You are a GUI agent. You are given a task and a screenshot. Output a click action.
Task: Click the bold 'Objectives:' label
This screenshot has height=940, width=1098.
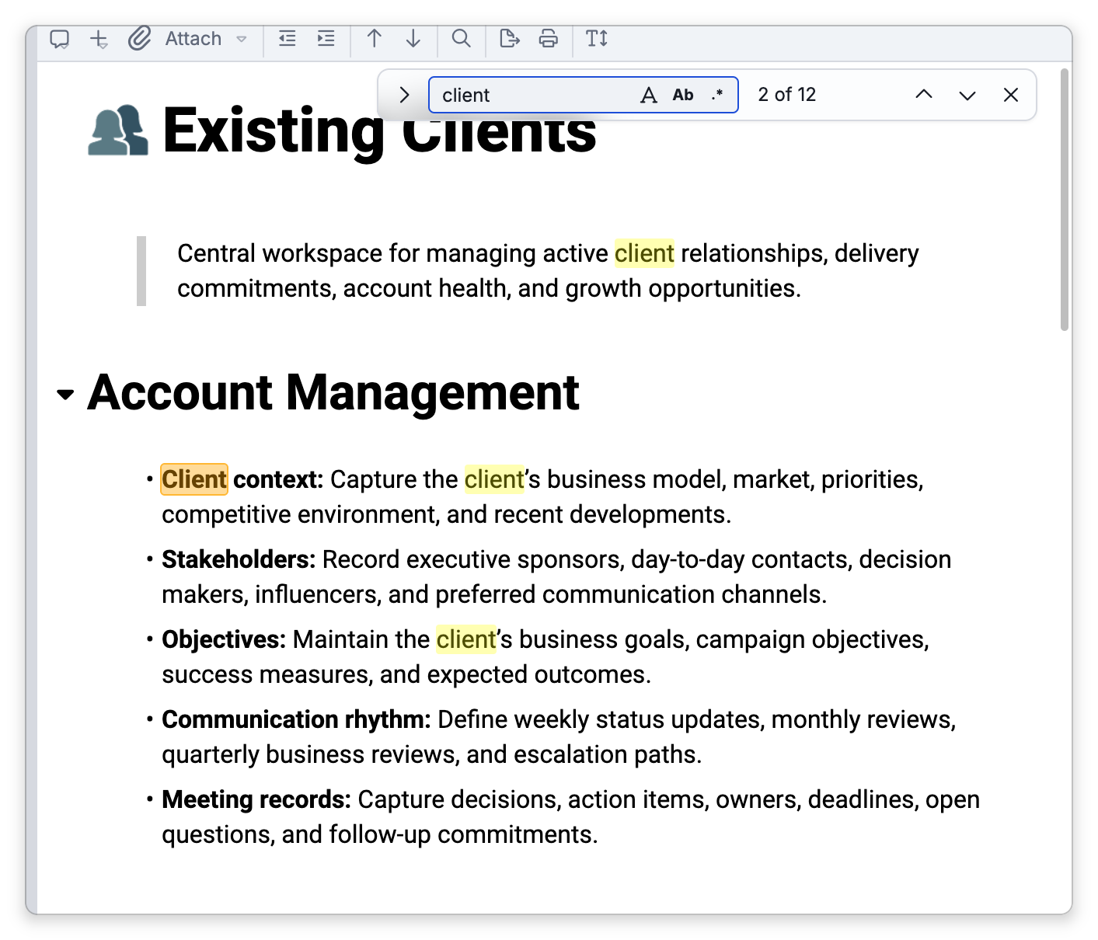224,639
